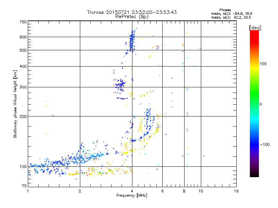Screen dimensions: 278x208
Task: Click the 600 label on the height axis
Action: tap(23, 37)
